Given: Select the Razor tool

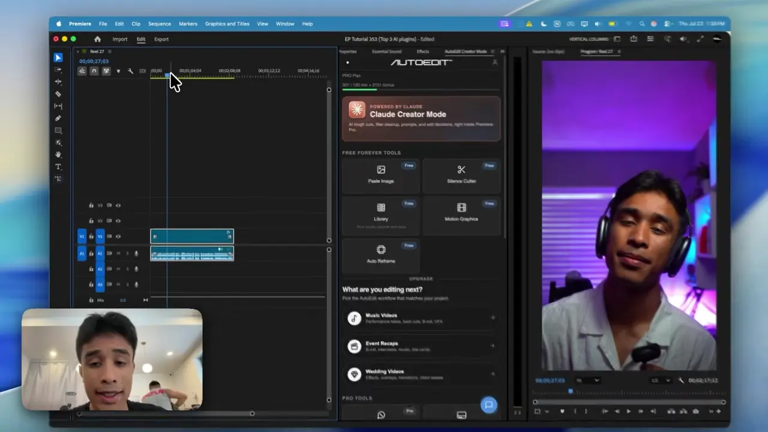Looking at the screenshot, I should click(x=58, y=94).
